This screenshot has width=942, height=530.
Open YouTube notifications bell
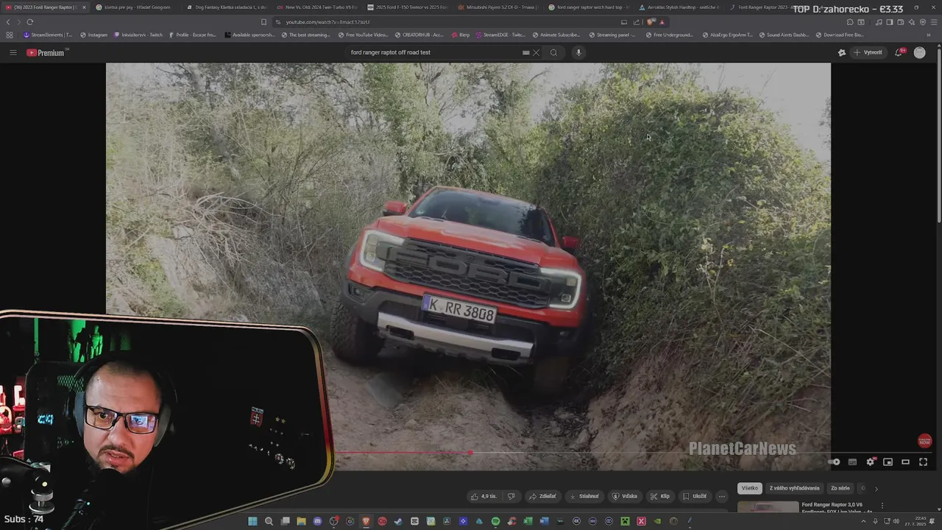point(899,52)
